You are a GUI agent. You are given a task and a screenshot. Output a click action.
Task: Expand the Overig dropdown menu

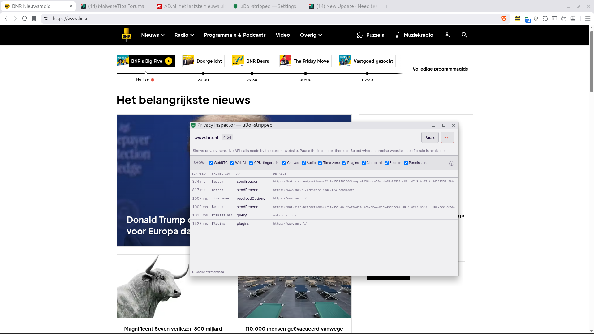click(311, 35)
